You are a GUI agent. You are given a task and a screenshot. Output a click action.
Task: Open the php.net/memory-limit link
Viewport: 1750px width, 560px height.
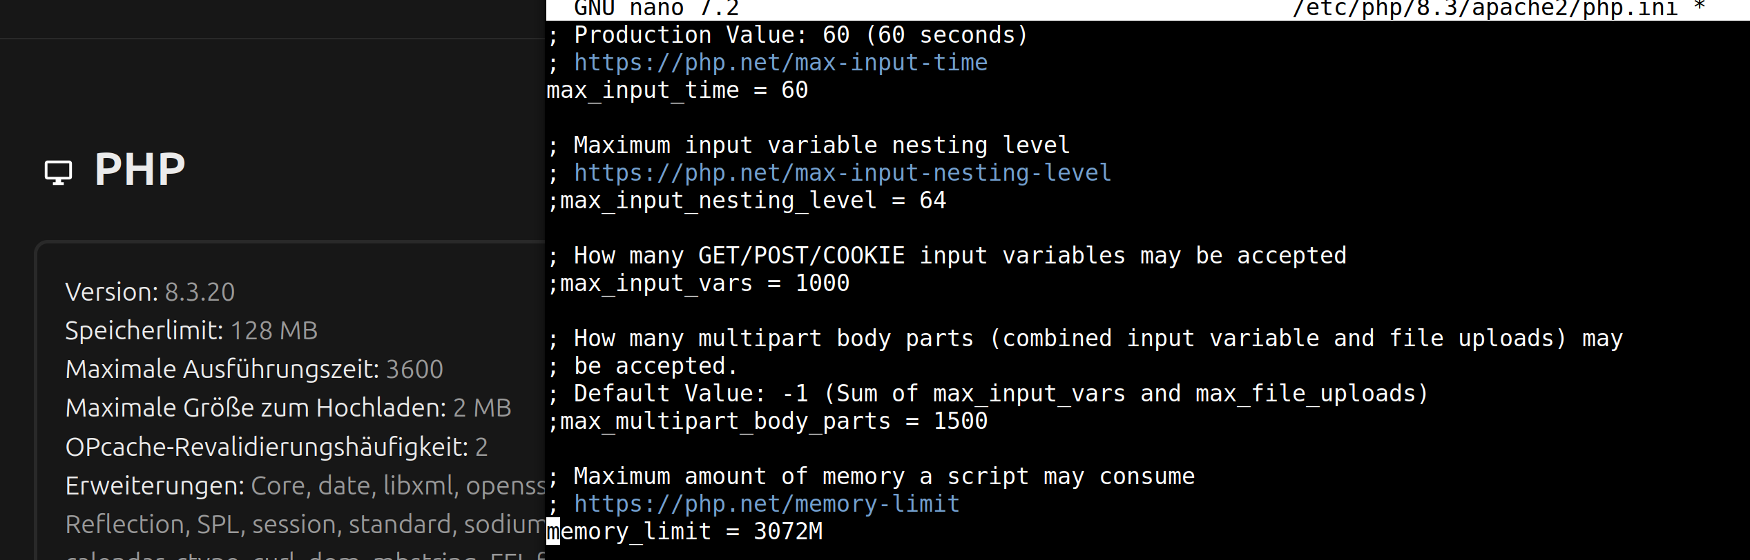click(767, 504)
